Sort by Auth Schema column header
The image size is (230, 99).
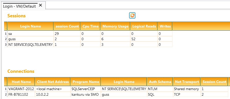[160, 82]
